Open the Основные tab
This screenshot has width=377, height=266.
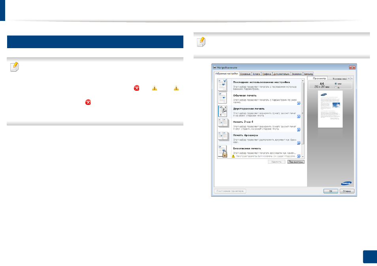pyautogui.click(x=245, y=74)
